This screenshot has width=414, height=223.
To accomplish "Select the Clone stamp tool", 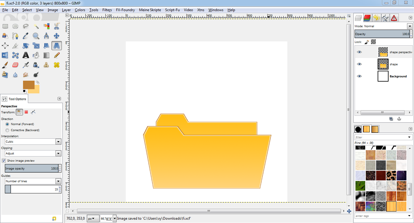I will click(46, 65).
